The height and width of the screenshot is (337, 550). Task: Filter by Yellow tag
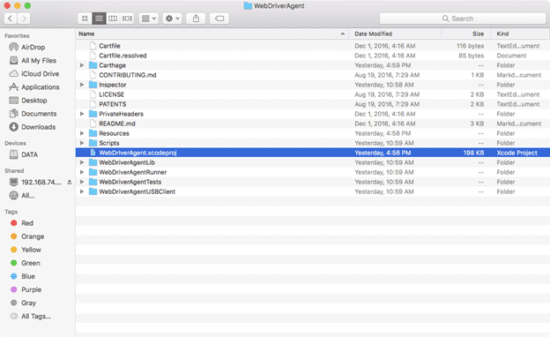coord(31,250)
